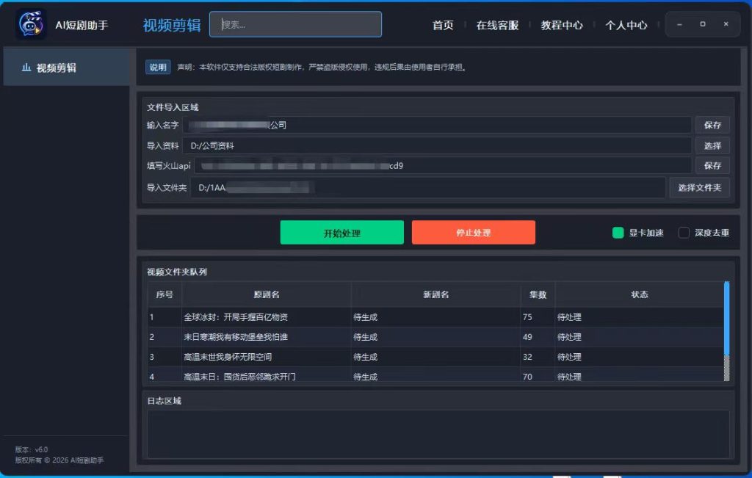Click episode count 32 cell
Image resolution: width=752 pixels, height=478 pixels.
coord(538,357)
